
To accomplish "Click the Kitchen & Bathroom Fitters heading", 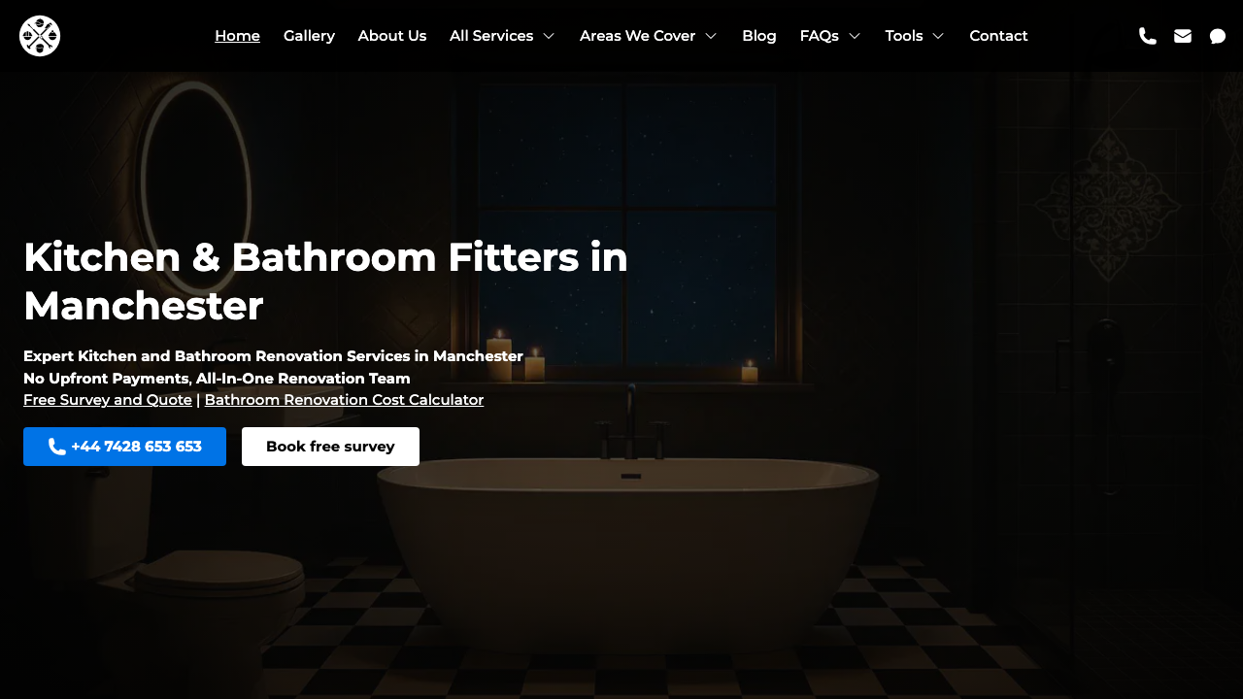I will pyautogui.click(x=326, y=282).
